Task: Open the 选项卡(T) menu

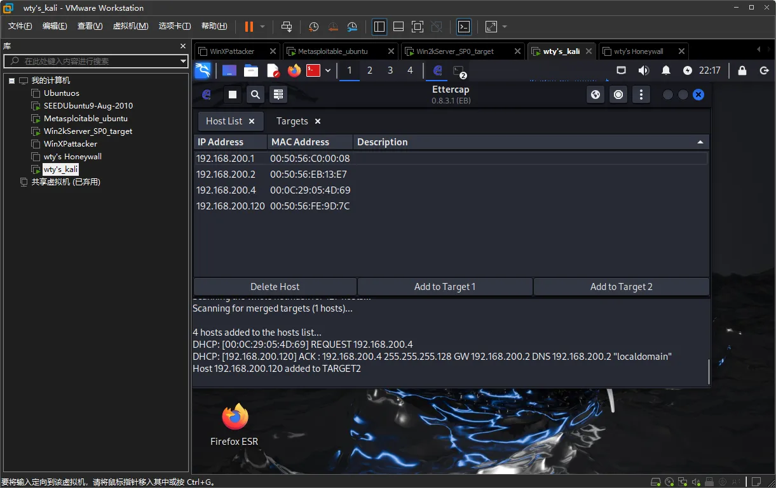Action: pyautogui.click(x=175, y=26)
